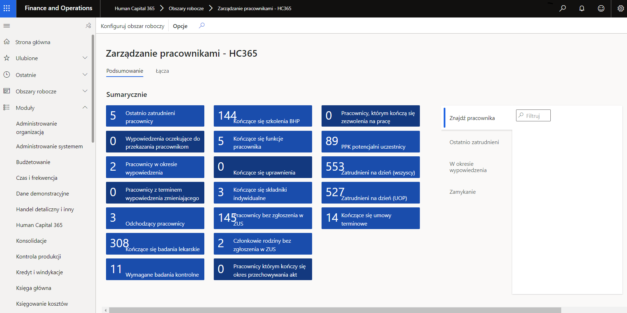Viewport: 627px width, 313px height.
Task: Click the horizontal scrollbar left arrow
Action: pyautogui.click(x=105, y=310)
